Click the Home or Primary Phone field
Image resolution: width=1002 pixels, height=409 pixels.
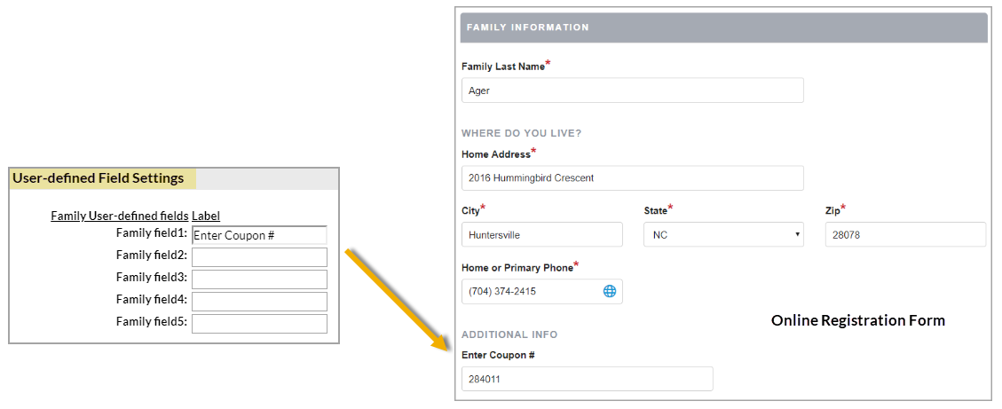(x=530, y=291)
